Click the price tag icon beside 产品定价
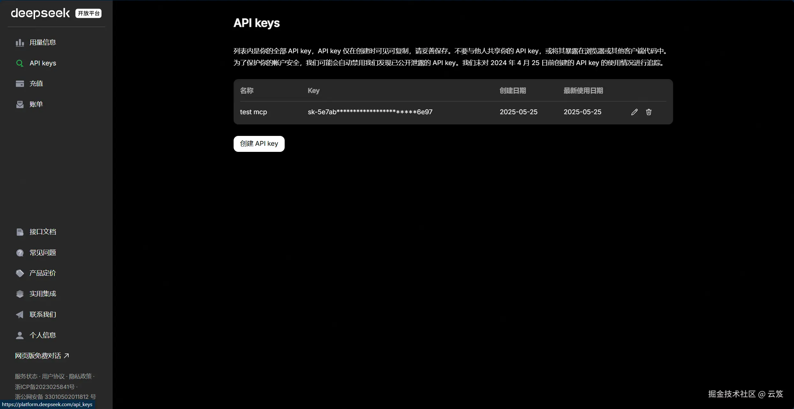 (20, 273)
